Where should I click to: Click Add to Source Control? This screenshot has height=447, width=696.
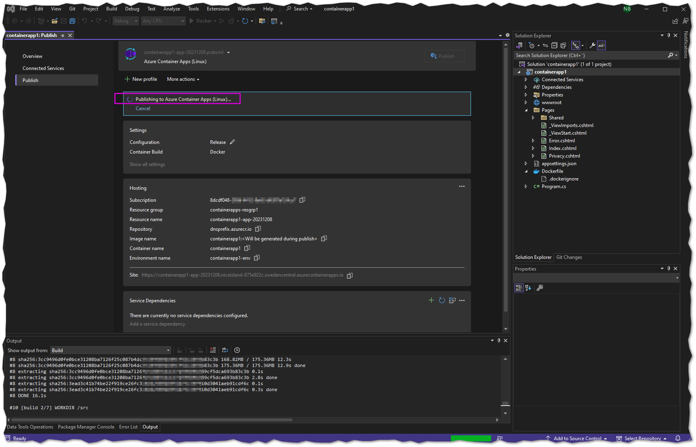click(x=577, y=439)
